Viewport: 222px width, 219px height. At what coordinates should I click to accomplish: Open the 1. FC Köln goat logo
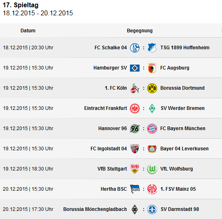click(x=135, y=88)
